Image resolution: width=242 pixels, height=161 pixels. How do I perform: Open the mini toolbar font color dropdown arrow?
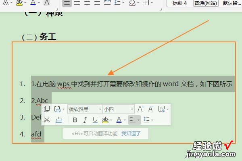click(x=125, y=120)
